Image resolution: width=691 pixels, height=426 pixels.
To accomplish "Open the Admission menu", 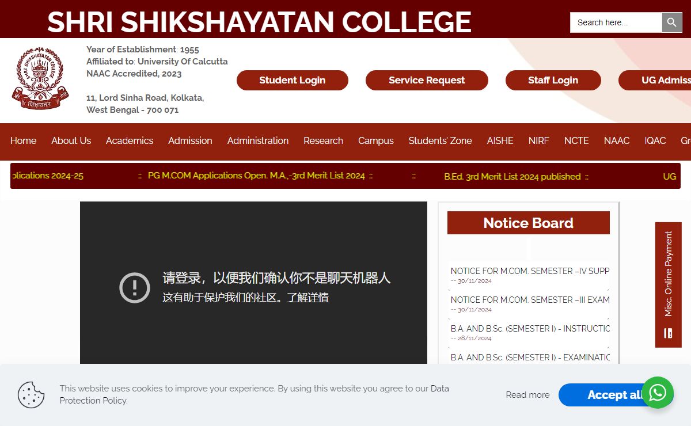I will coord(190,140).
